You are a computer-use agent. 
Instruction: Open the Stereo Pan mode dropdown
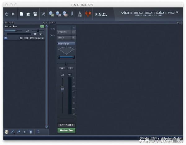coord(66,44)
